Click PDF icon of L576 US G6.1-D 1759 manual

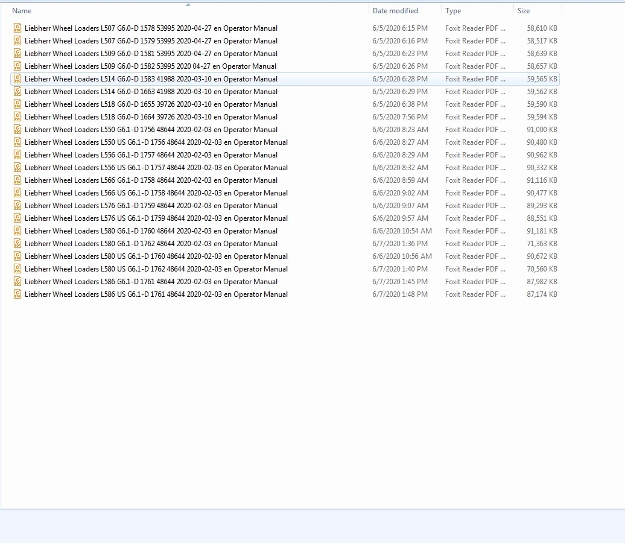point(17,218)
